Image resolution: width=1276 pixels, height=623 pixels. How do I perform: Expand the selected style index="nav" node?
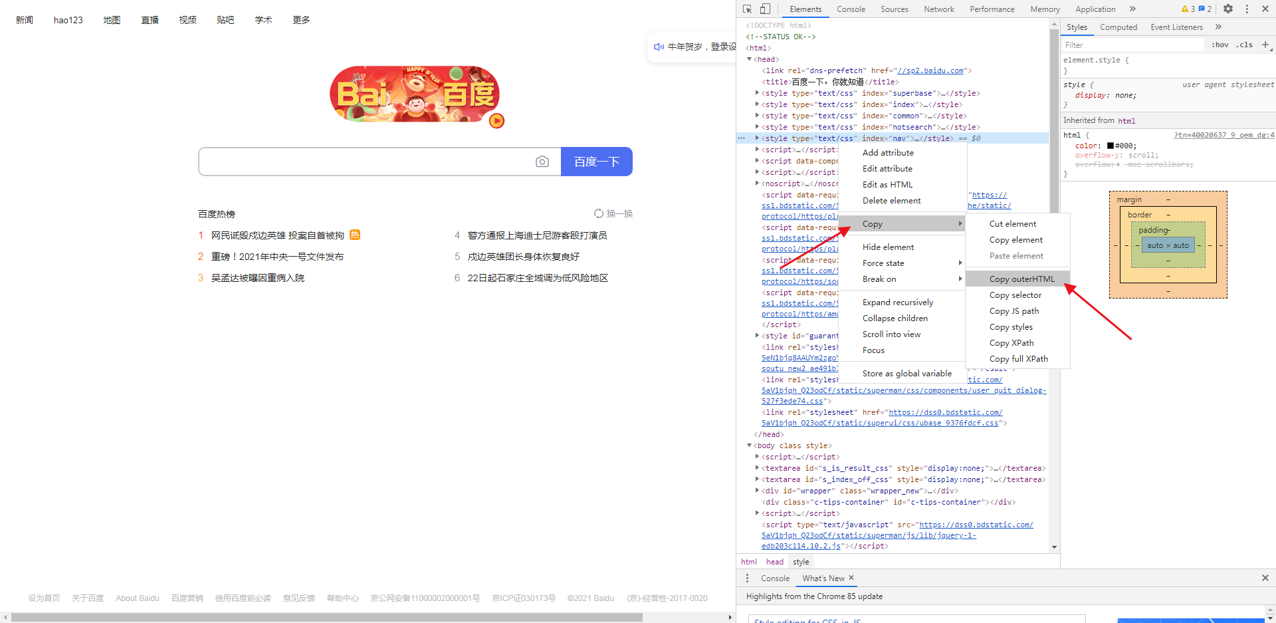757,138
